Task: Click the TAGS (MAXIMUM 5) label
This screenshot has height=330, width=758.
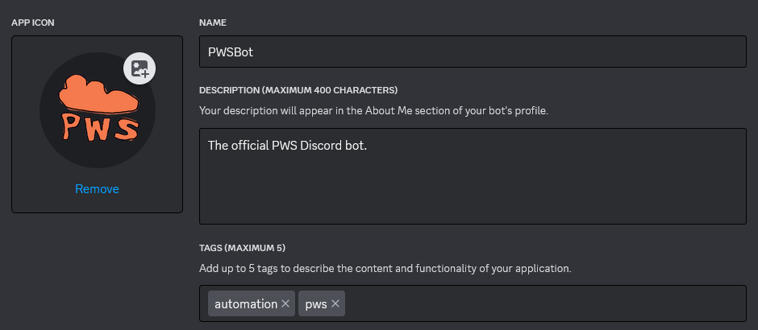Action: point(242,247)
